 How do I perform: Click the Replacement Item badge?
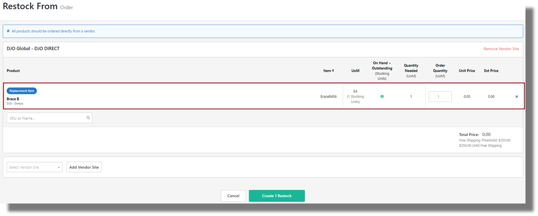pos(22,91)
